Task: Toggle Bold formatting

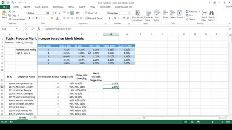Action: (29, 18)
